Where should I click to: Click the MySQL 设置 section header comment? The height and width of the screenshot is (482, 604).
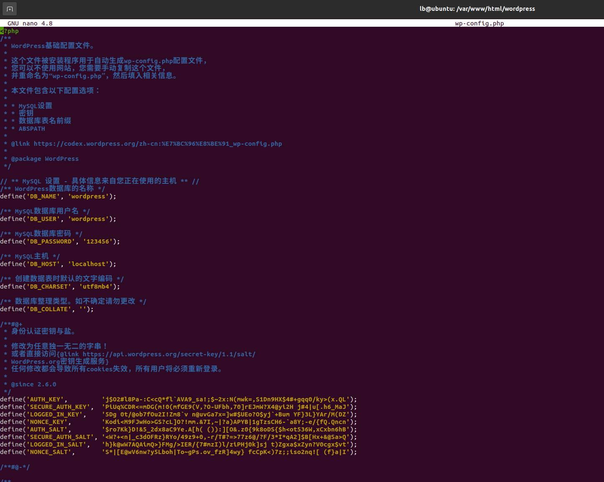99,181
